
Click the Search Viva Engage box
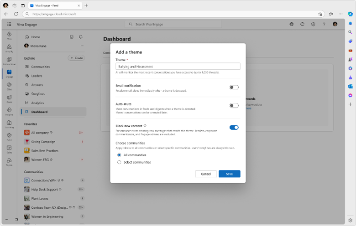coord(173,24)
